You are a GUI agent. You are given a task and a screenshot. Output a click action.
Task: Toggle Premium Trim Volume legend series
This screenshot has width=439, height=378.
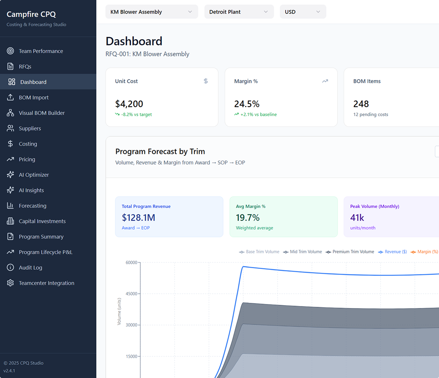point(350,252)
